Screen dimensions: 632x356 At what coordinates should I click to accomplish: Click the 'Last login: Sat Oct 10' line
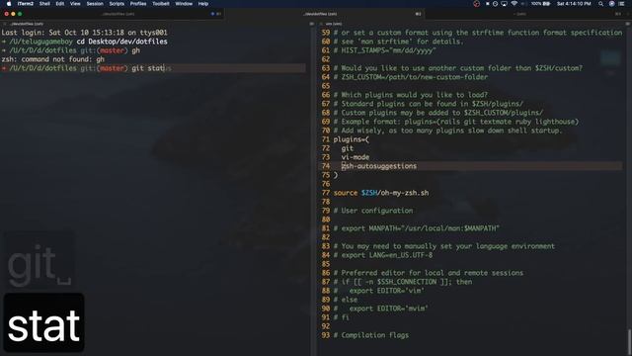tap(84, 33)
